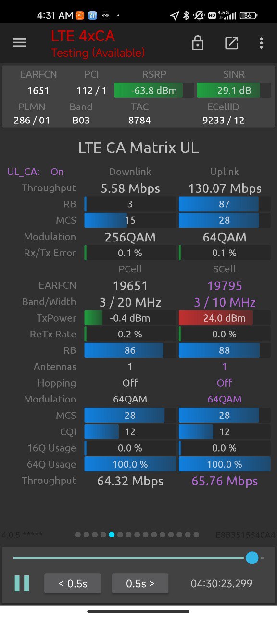Step back with the < 0.5s button
This screenshot has height=617, width=277.
73,583
